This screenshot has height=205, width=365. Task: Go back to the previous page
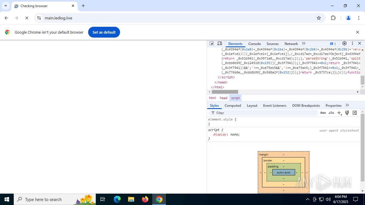coord(6,18)
